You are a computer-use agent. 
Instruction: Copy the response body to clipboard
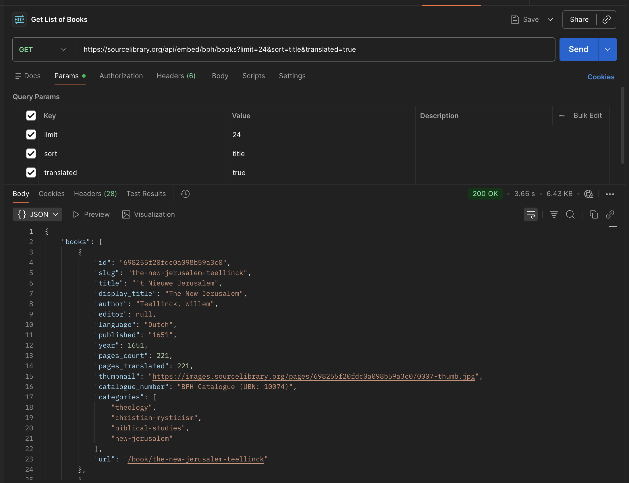point(594,214)
